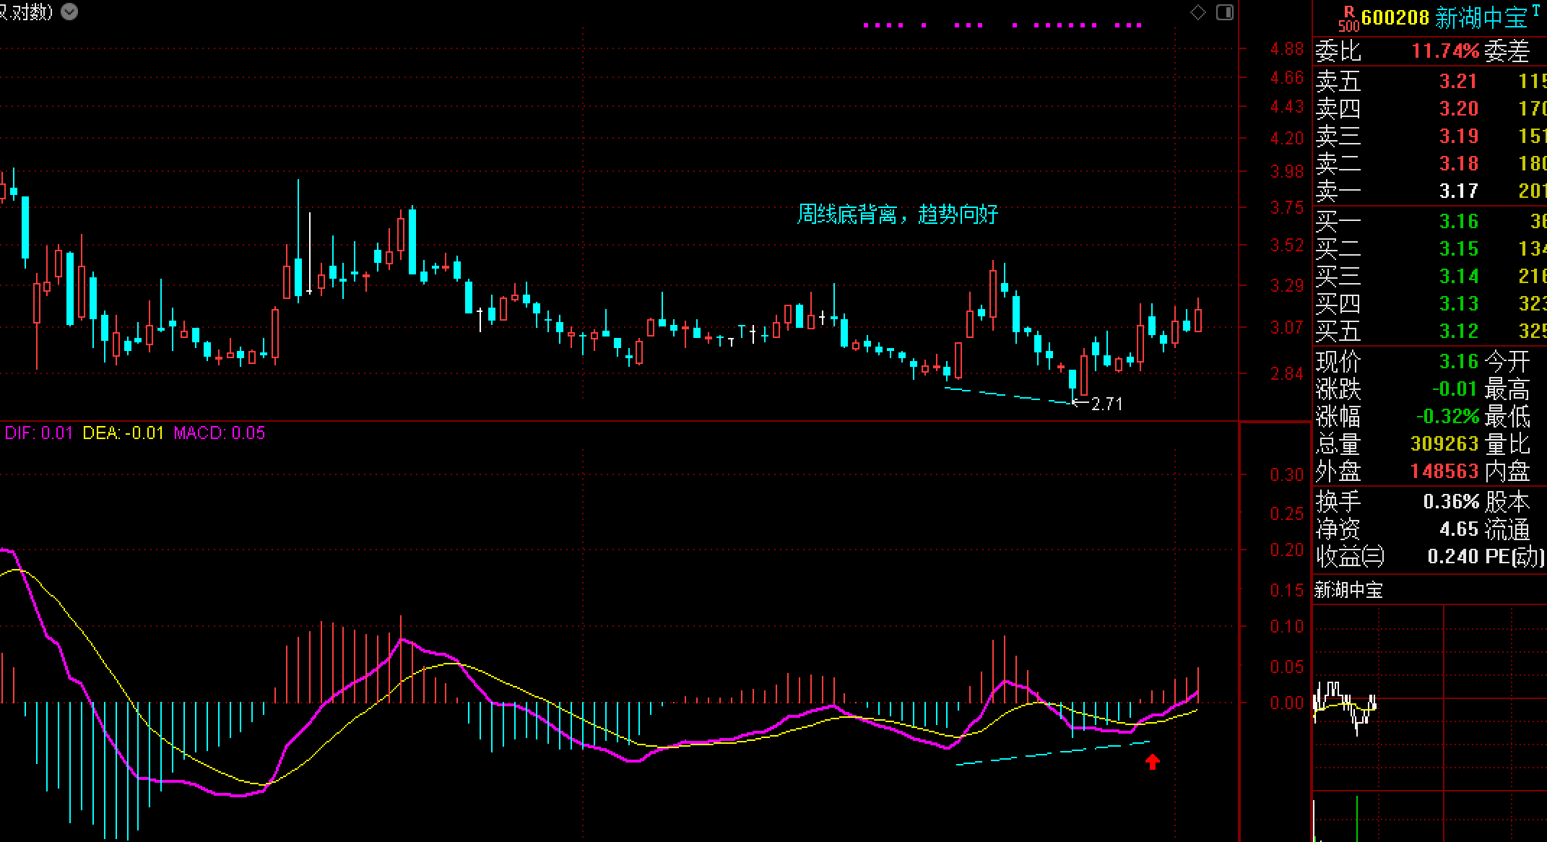Image resolution: width=1547 pixels, height=842 pixels.
Task: Click the 外盘 value 148563
Action: click(1444, 472)
